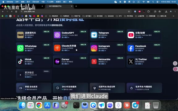Open the 窗口 menu
This screenshot has height=111, width=178.
(65, 2)
